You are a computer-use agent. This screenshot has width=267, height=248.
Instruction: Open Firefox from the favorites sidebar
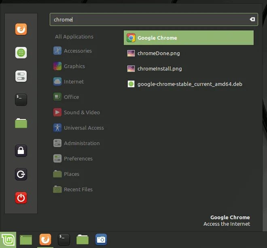pyautogui.click(x=21, y=29)
